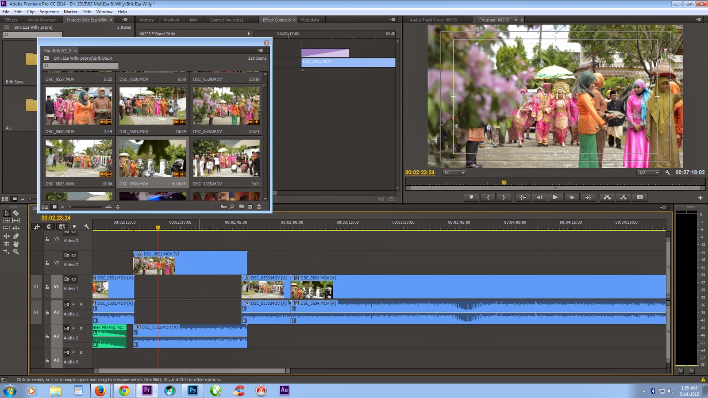Click the Find icon in bin panel
The height and width of the screenshot is (398, 708).
click(232, 207)
